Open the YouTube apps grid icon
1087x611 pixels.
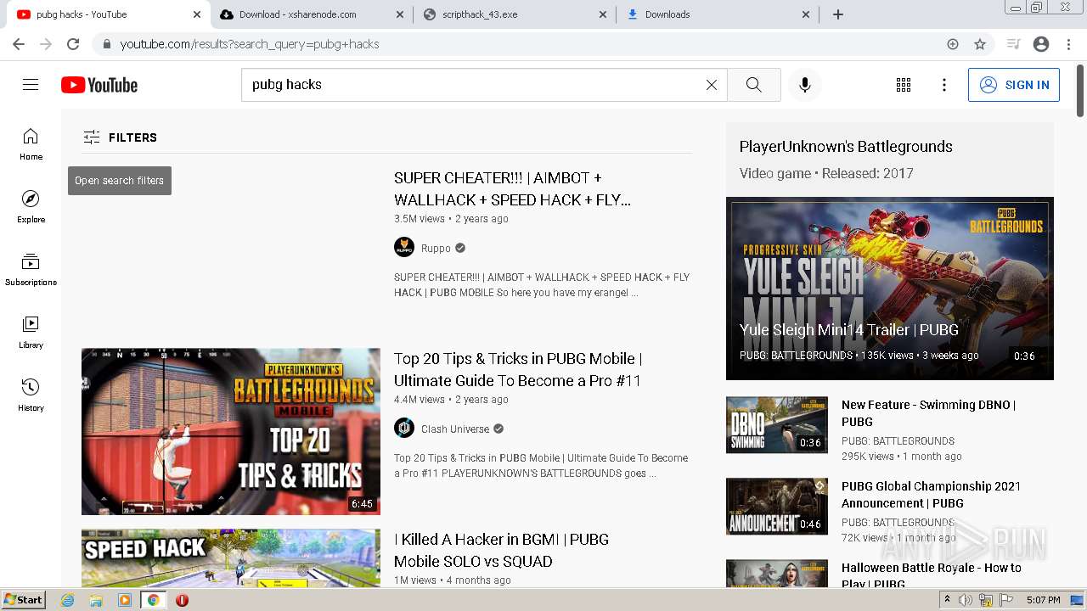[904, 85]
